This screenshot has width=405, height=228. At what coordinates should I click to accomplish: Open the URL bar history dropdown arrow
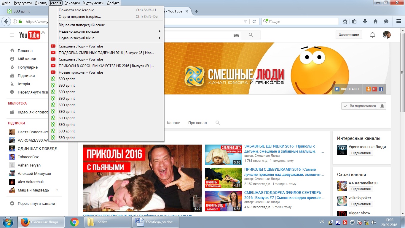click(245, 21)
